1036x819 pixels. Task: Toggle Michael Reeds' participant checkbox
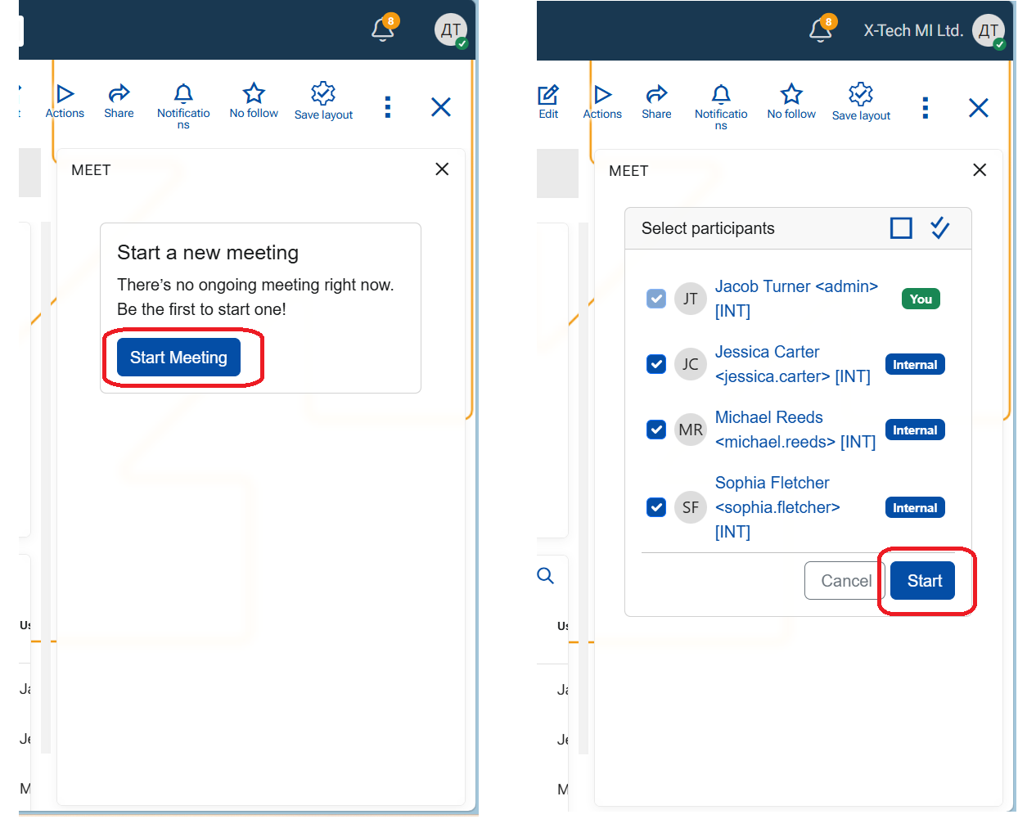pyautogui.click(x=656, y=430)
